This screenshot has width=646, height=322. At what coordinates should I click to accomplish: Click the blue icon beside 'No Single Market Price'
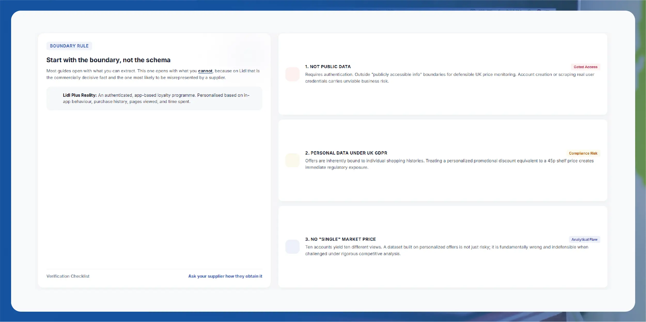(292, 246)
